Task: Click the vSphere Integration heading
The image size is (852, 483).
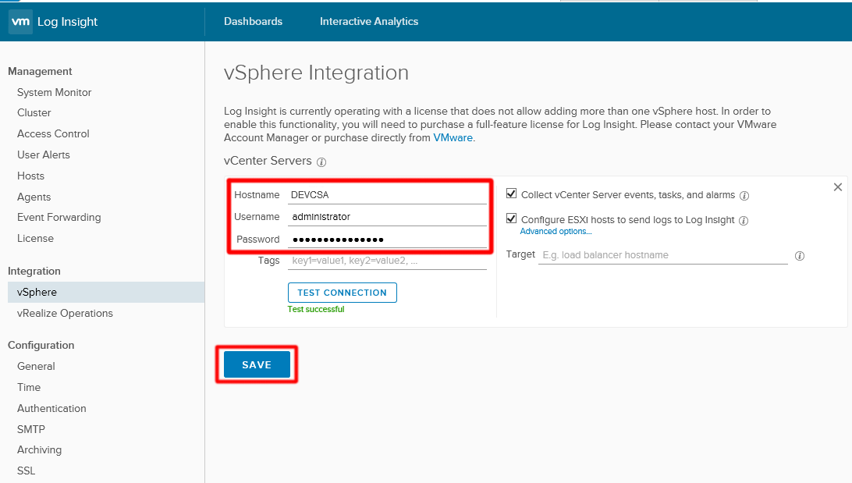Action: coord(316,73)
